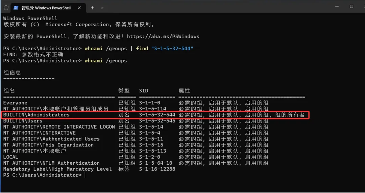365x193 pixels.
Task: Click the 组信息 heading
Action: point(13,73)
